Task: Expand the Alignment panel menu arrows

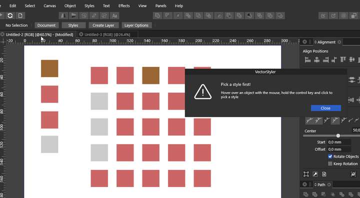Action: [x=315, y=42]
